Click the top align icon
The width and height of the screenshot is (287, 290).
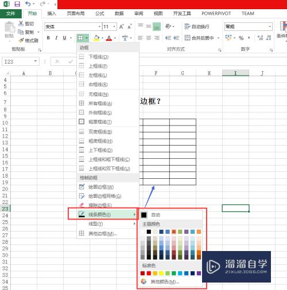coord(141,25)
